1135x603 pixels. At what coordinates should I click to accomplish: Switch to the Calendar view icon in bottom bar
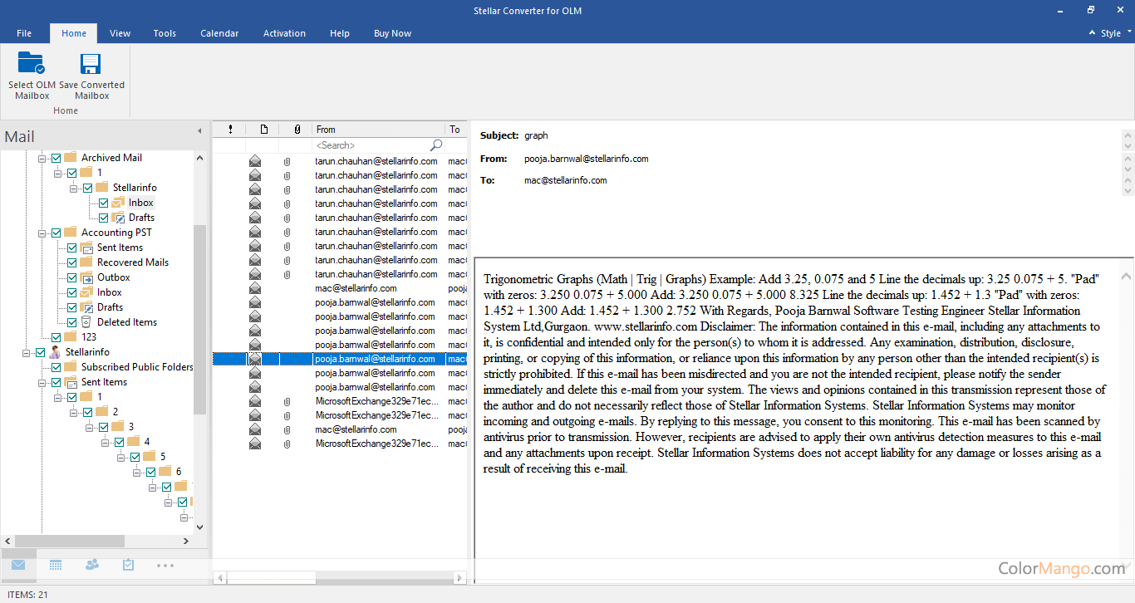click(x=56, y=565)
